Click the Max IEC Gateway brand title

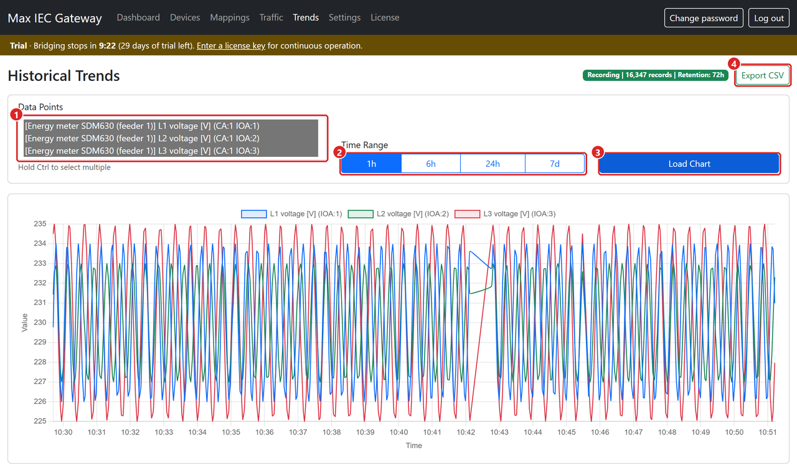click(55, 18)
